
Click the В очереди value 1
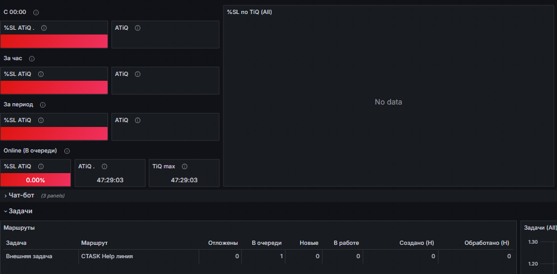coord(281,256)
